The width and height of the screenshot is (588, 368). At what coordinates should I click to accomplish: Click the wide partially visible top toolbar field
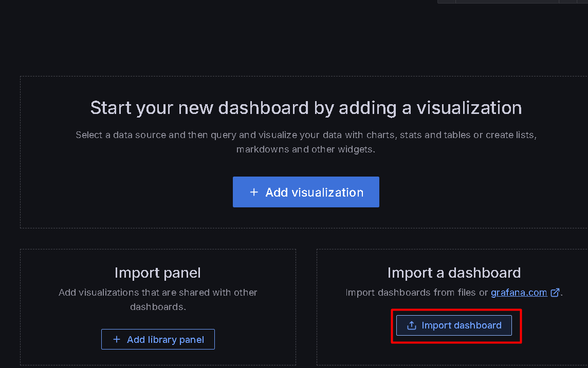click(x=506, y=2)
